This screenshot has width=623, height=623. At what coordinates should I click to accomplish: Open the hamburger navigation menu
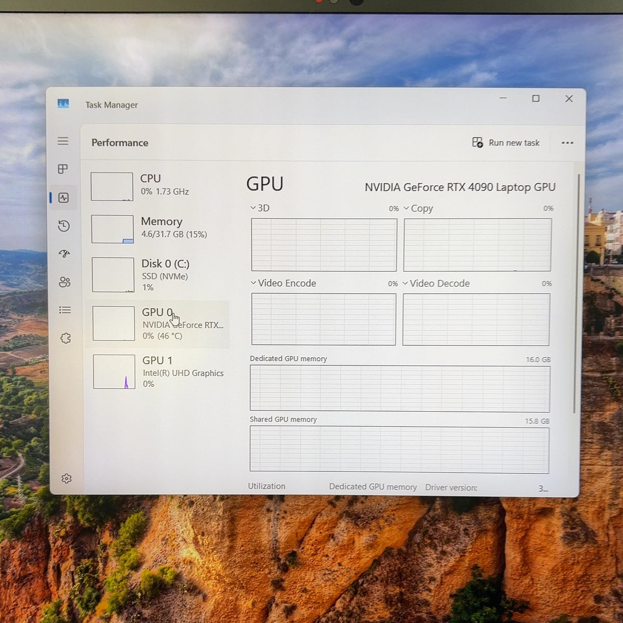(63, 141)
